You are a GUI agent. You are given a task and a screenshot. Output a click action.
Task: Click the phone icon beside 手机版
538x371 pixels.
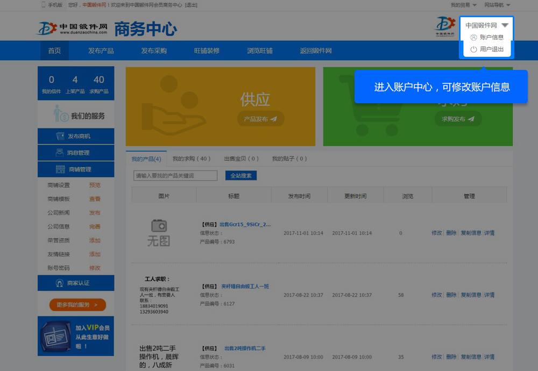tap(43, 5)
